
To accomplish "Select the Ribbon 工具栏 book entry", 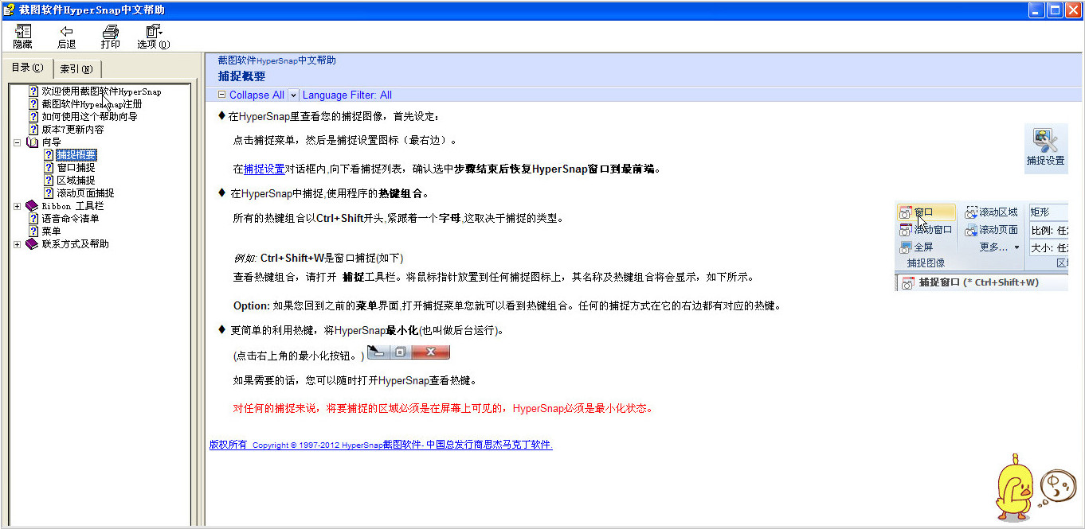I will click(72, 206).
